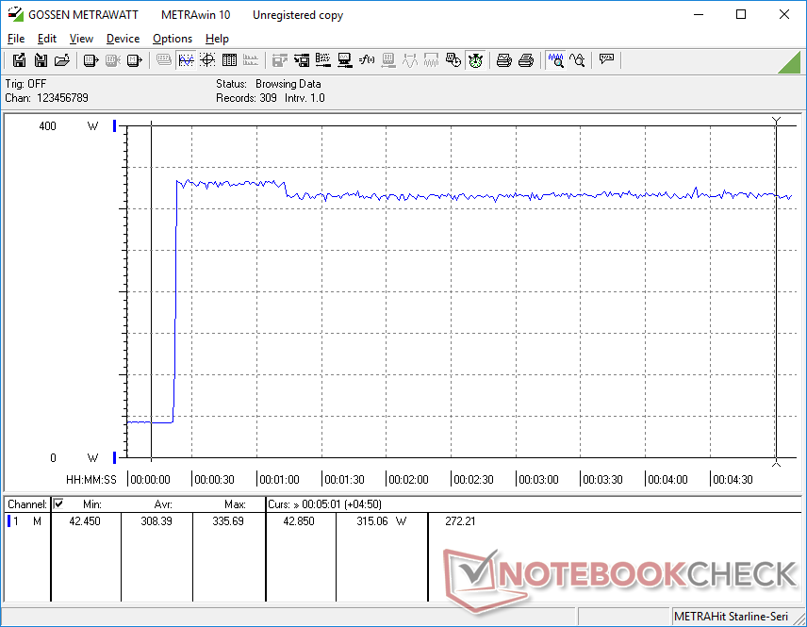Click the Avr value 308.39
This screenshot has width=807, height=627.
click(156, 521)
